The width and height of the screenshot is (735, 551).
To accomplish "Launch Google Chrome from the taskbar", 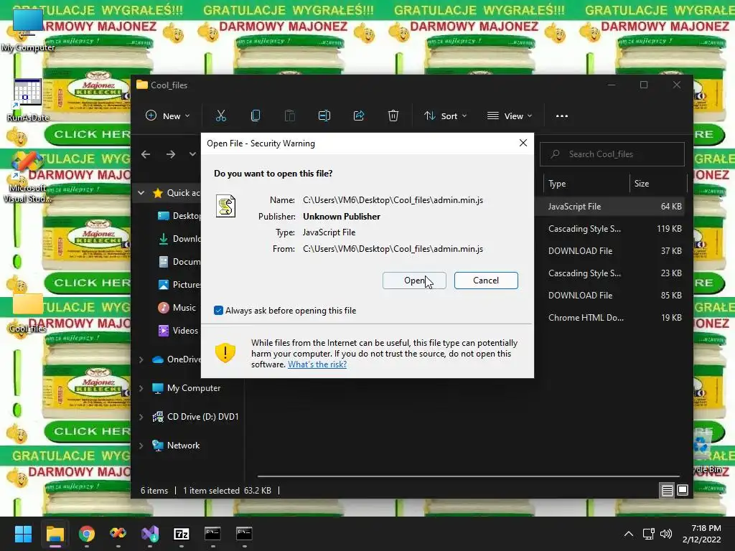I will point(87,534).
